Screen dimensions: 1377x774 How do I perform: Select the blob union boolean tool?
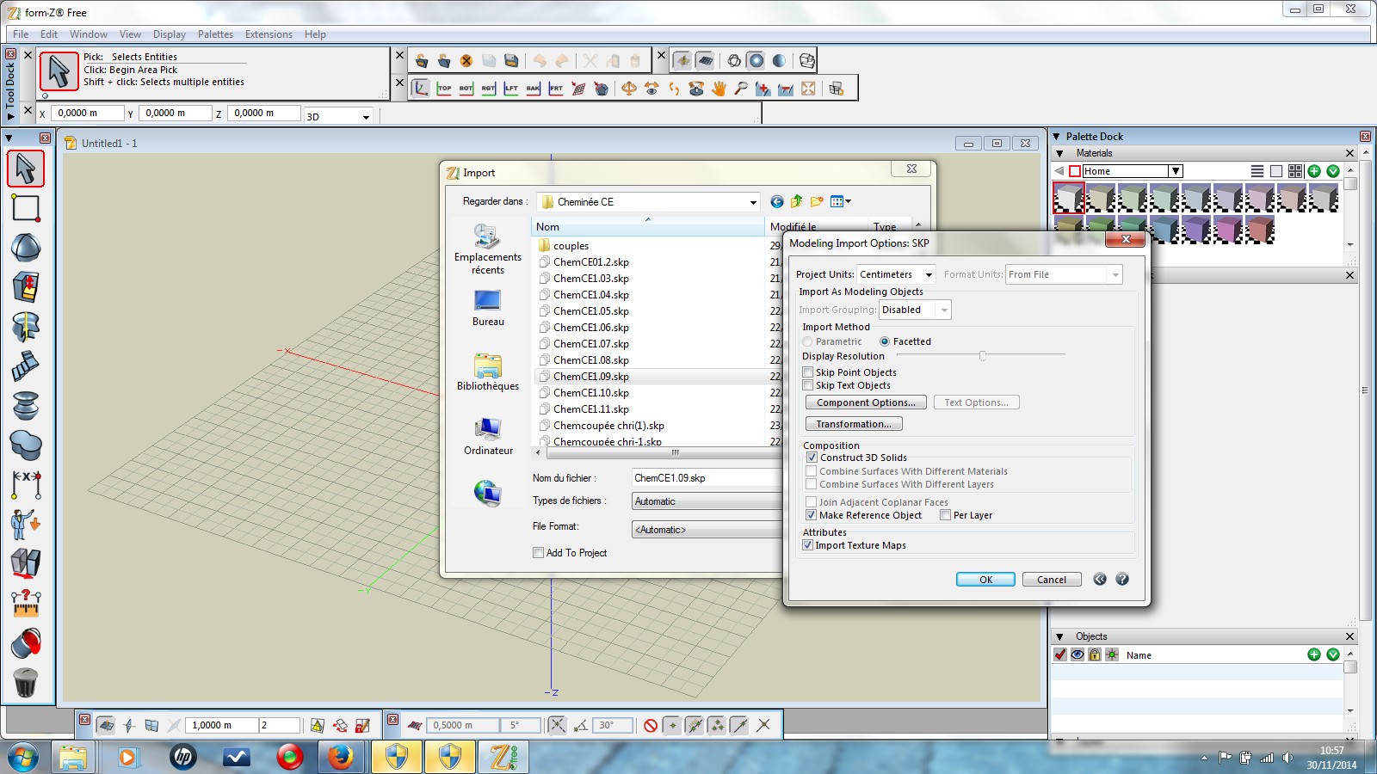tap(26, 445)
